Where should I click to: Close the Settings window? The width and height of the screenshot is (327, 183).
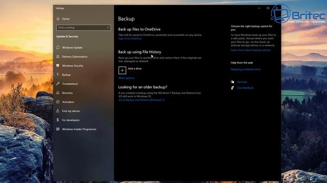tap(277, 8)
